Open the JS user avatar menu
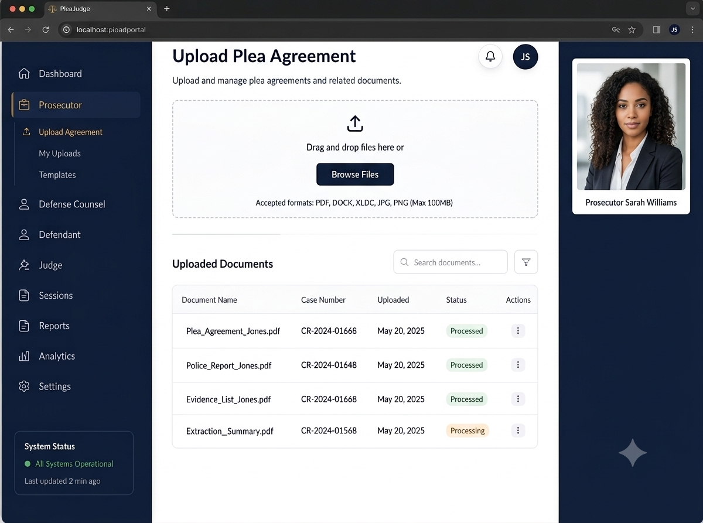The width and height of the screenshot is (703, 523). click(525, 57)
